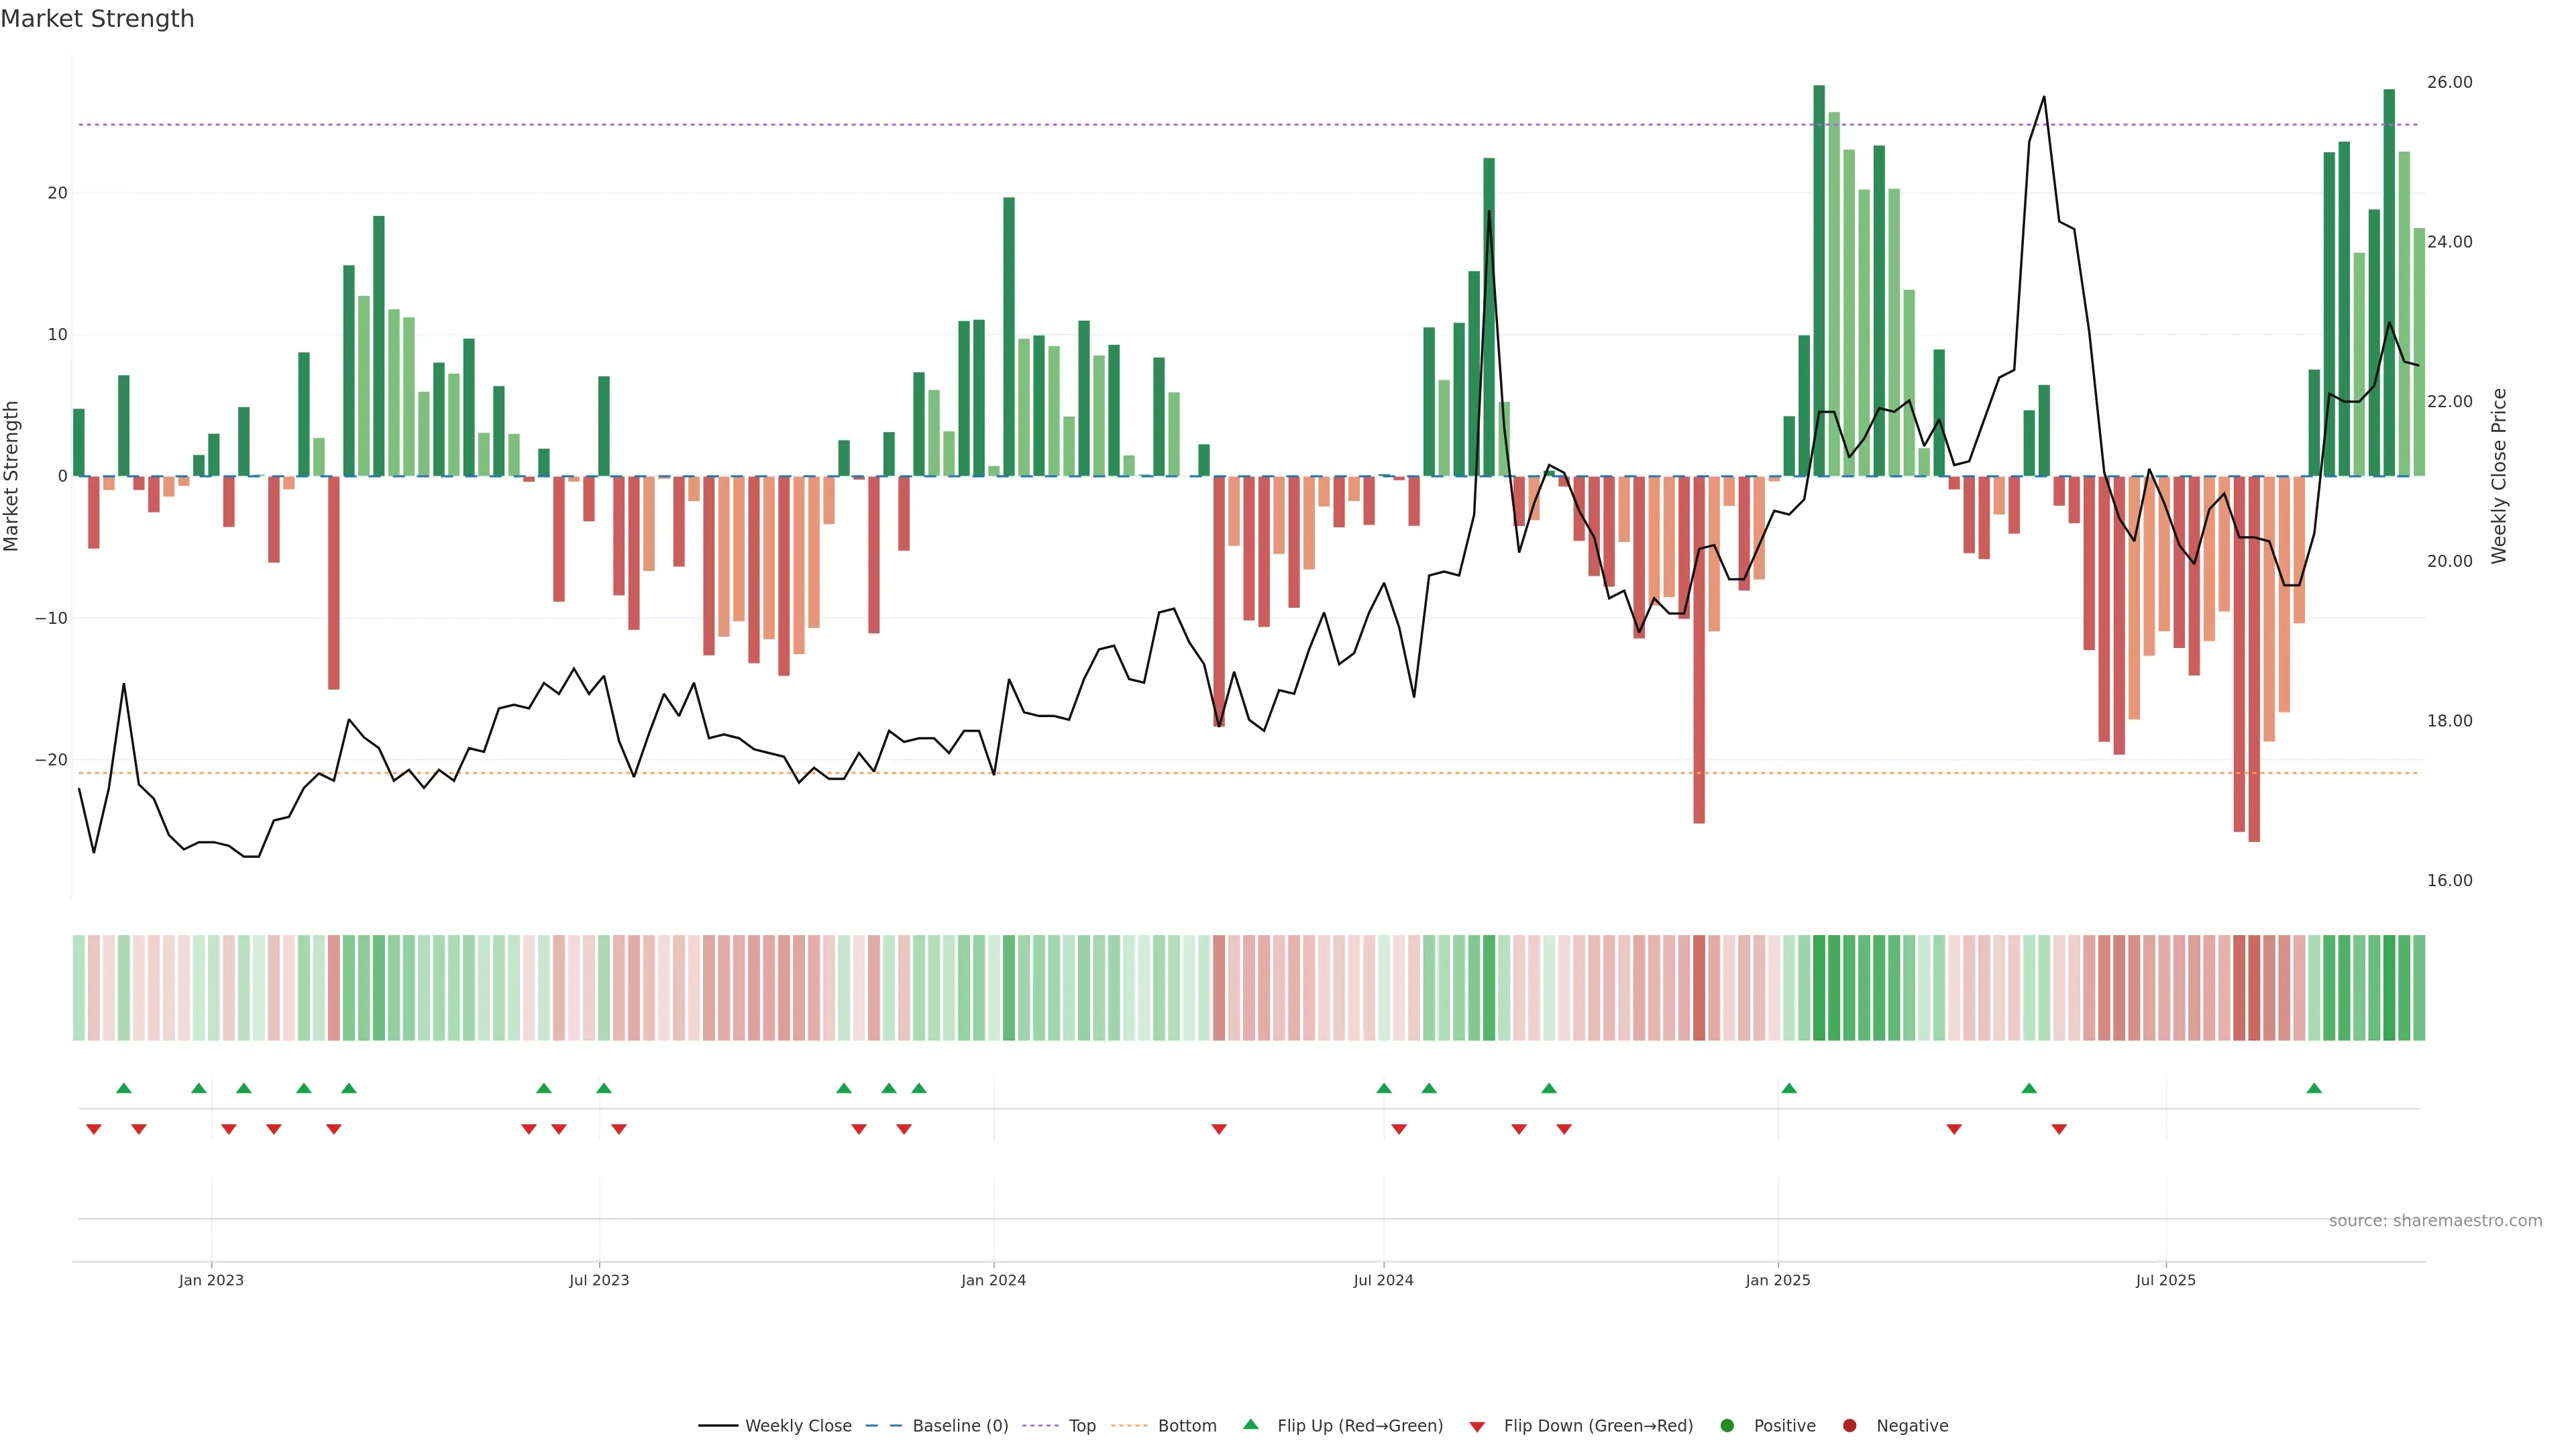Click the green Positive legend dot
This screenshot has height=1449, width=2576.
point(1727,1426)
